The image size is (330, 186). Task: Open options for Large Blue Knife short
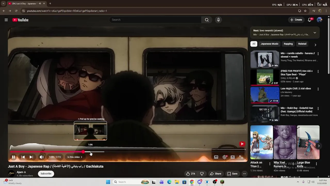pos(316,164)
